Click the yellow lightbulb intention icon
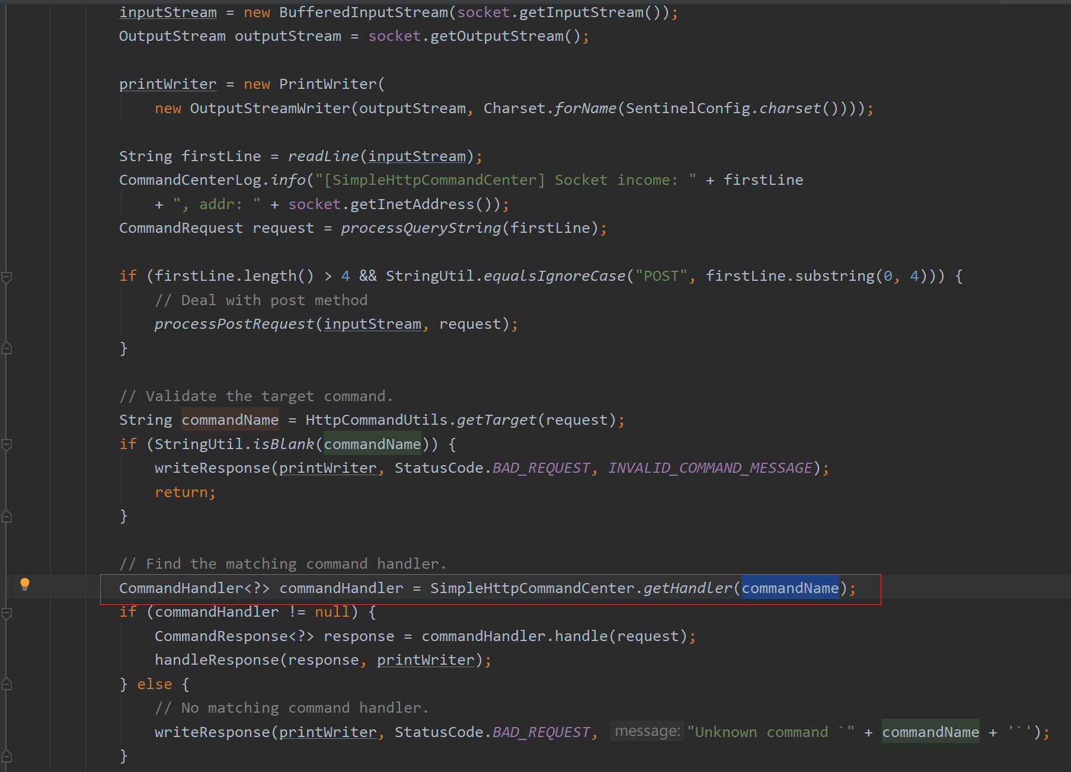The width and height of the screenshot is (1071, 772). tap(25, 584)
